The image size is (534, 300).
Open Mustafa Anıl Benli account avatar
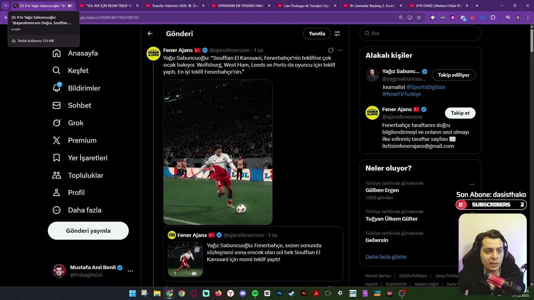click(x=59, y=271)
